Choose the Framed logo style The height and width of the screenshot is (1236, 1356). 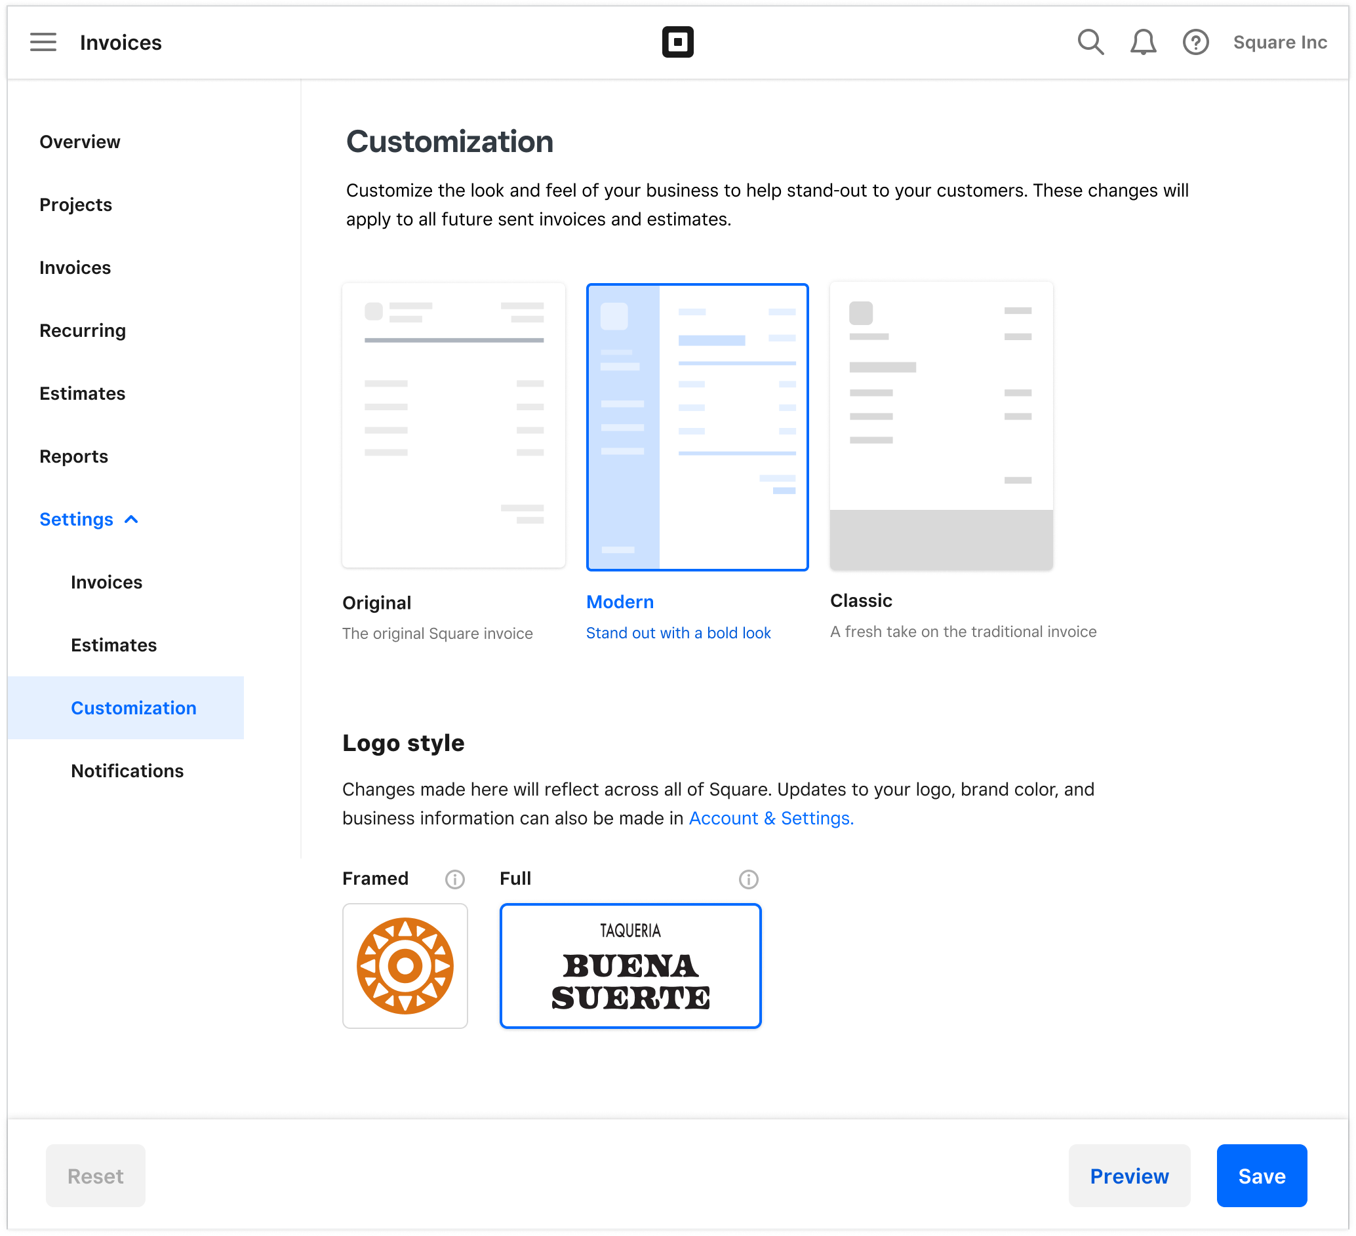[405, 967]
